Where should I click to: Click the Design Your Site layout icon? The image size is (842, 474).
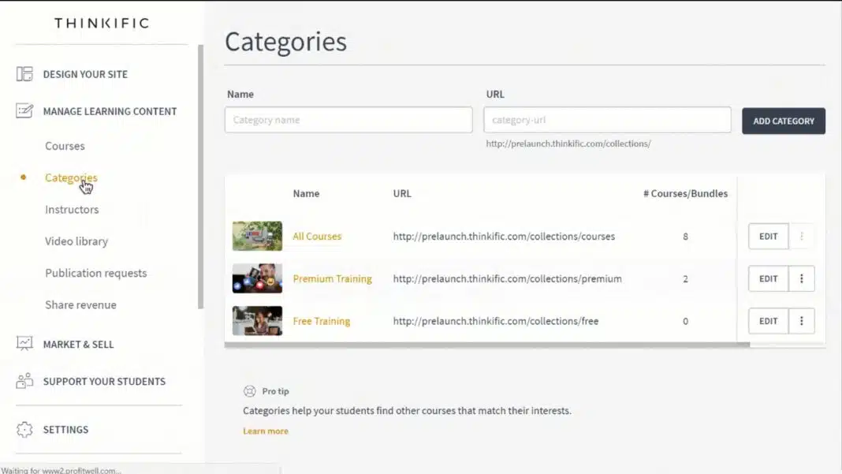[x=24, y=74]
